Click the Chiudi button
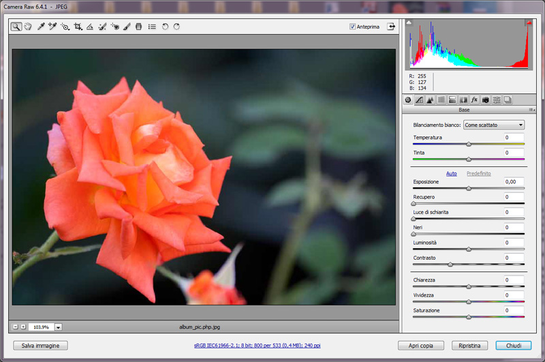545x362 pixels. coord(514,346)
